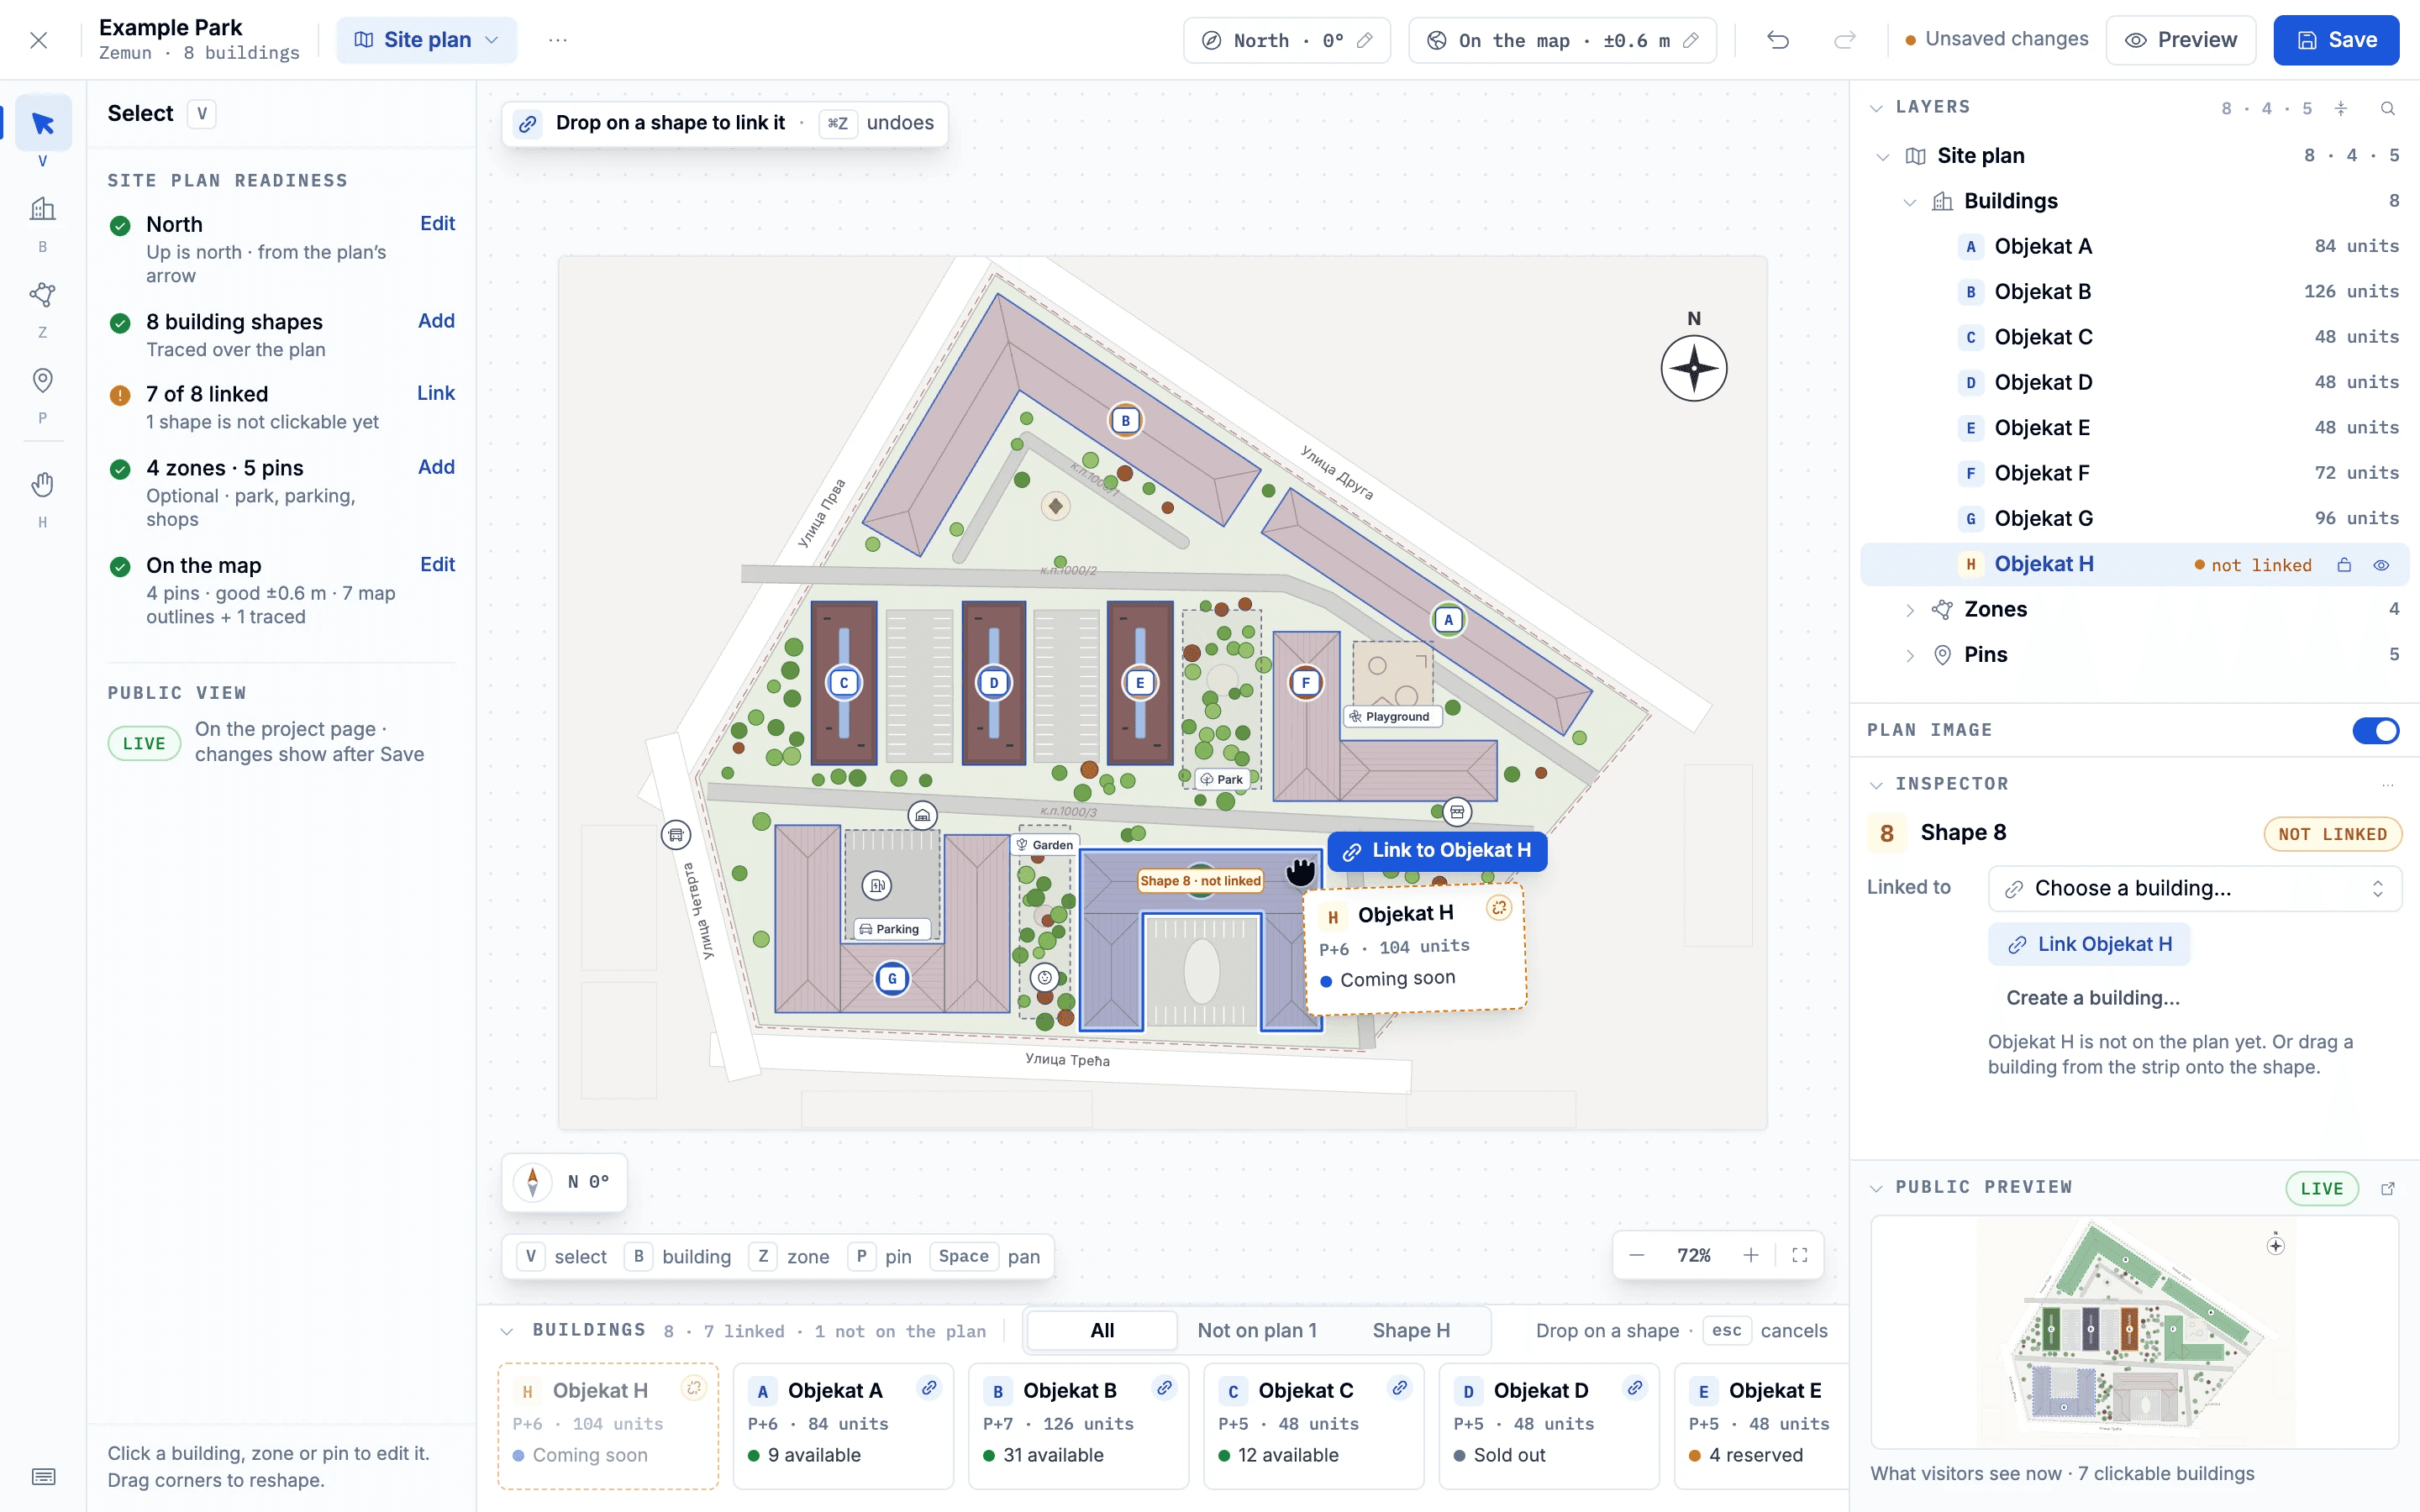Screen dimensions: 2420x1512
Task: Expand the Zones layer group
Action: pos(1910,610)
